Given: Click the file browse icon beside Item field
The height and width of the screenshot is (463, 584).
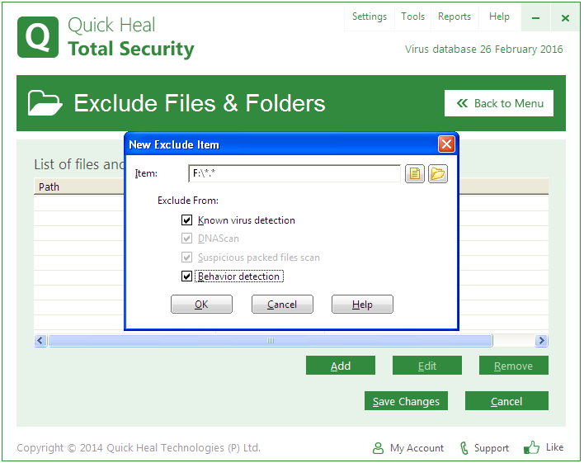Looking at the screenshot, I should pyautogui.click(x=415, y=173).
